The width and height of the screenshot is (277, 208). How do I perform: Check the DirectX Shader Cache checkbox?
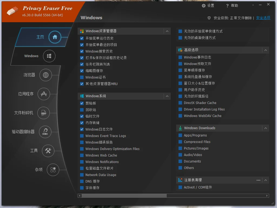(x=180, y=103)
